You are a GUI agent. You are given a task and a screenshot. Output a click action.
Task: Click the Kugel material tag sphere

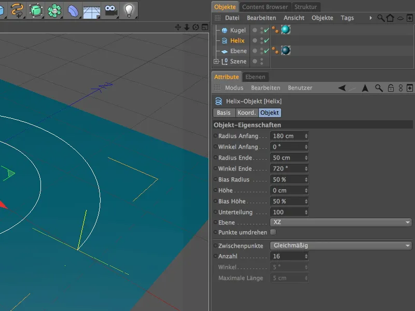pos(286,30)
